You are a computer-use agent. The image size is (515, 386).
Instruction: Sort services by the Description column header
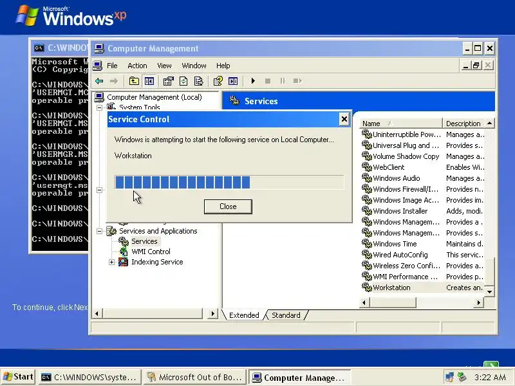click(463, 124)
